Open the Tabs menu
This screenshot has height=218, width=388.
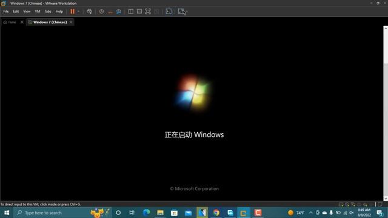coord(48,12)
